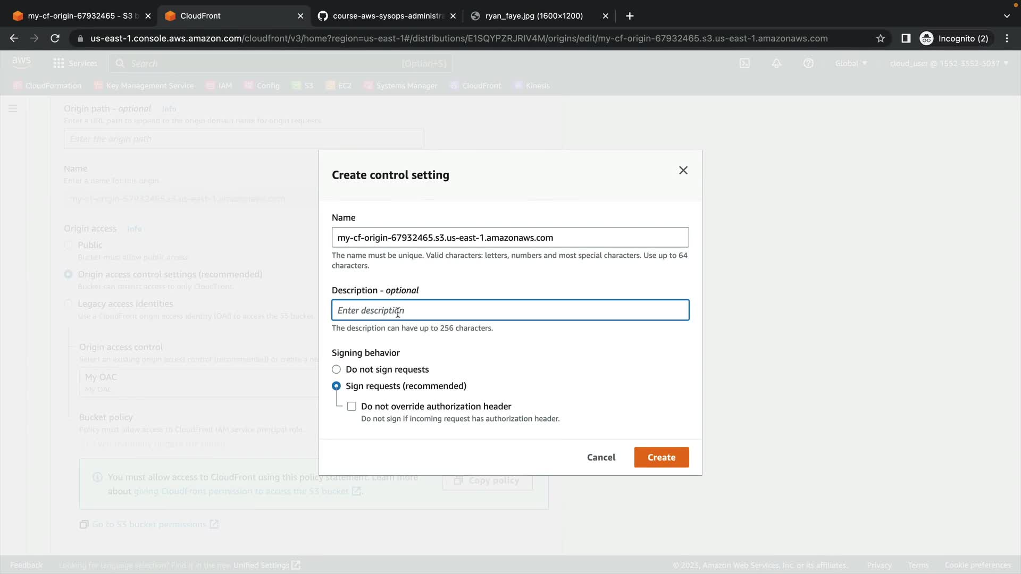Expand the tab search chevron

tap(1007, 16)
